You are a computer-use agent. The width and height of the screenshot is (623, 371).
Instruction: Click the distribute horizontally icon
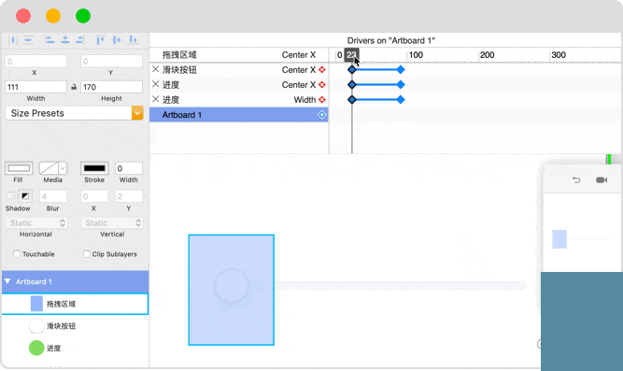pos(13,40)
